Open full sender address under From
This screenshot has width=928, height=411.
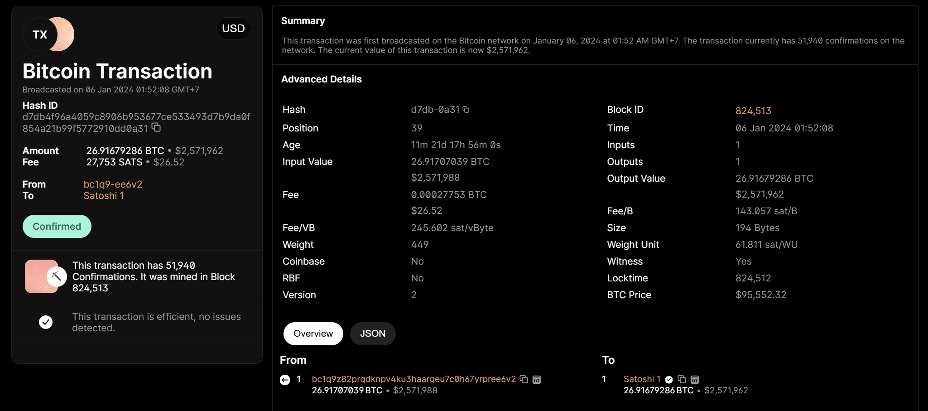pos(414,379)
